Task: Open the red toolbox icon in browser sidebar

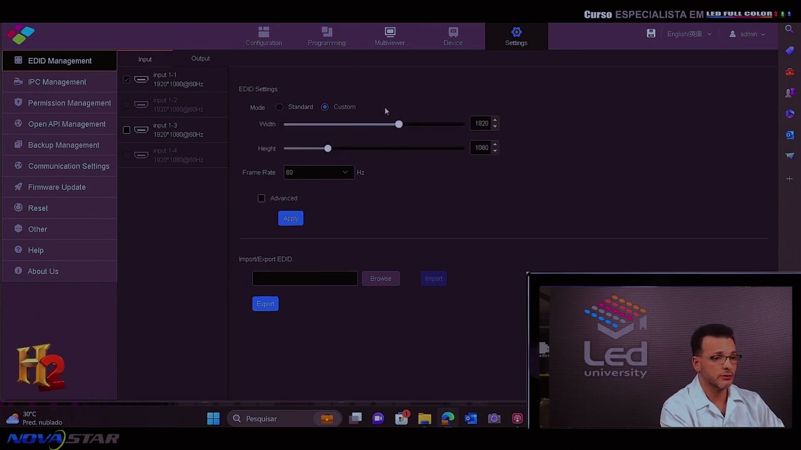Action: pos(790,72)
